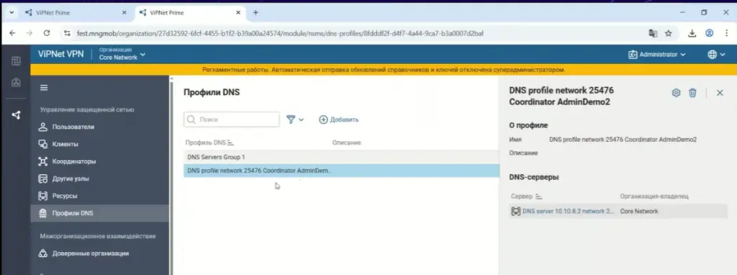Open DNS server 10.10.8.2 network link

(569, 212)
